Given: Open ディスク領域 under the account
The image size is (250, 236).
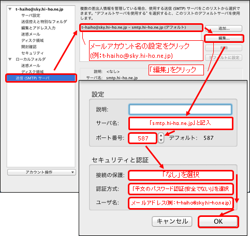Looking at the screenshot, I should (33, 40).
